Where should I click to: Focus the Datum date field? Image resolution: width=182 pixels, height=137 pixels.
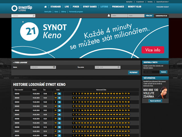coord(43,67)
